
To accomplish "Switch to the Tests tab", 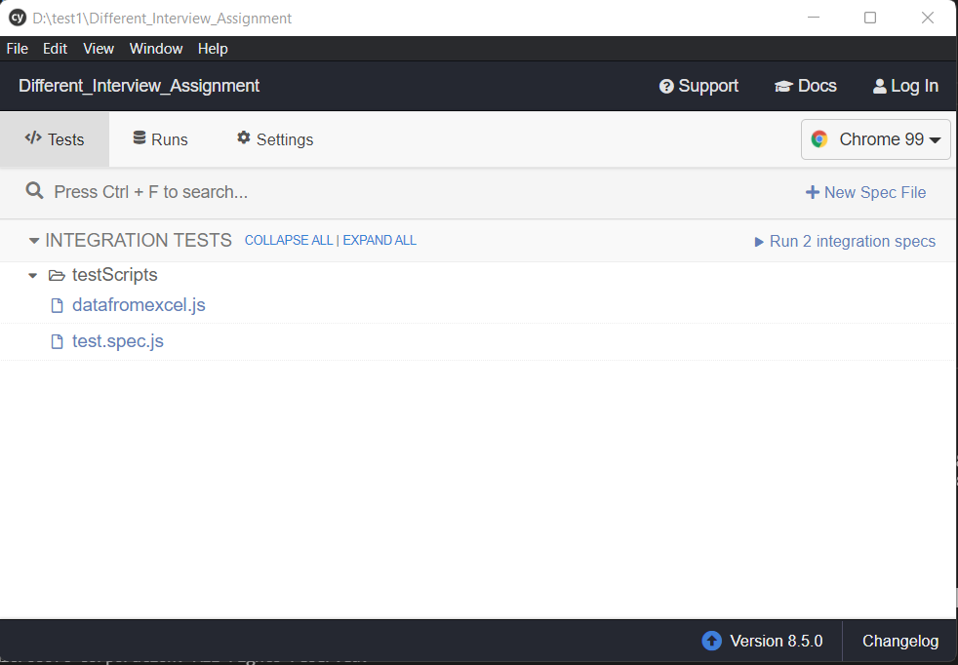I will (x=55, y=139).
